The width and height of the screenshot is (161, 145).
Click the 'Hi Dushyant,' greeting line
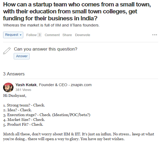(x=15, y=95)
